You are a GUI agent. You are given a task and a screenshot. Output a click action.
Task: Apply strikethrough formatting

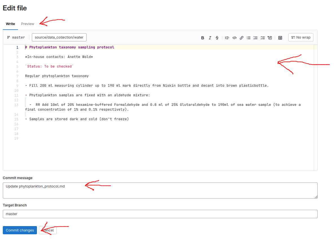pyautogui.click(x=217, y=38)
